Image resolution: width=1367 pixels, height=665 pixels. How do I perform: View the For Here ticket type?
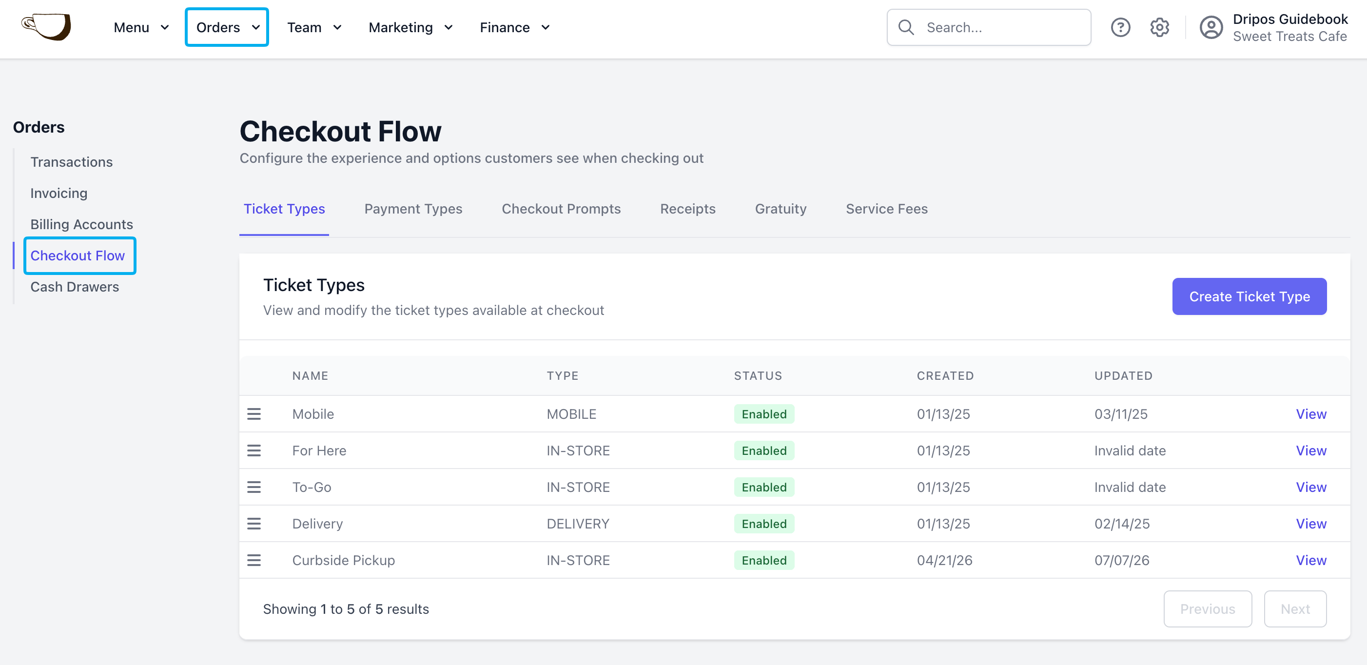tap(1311, 450)
